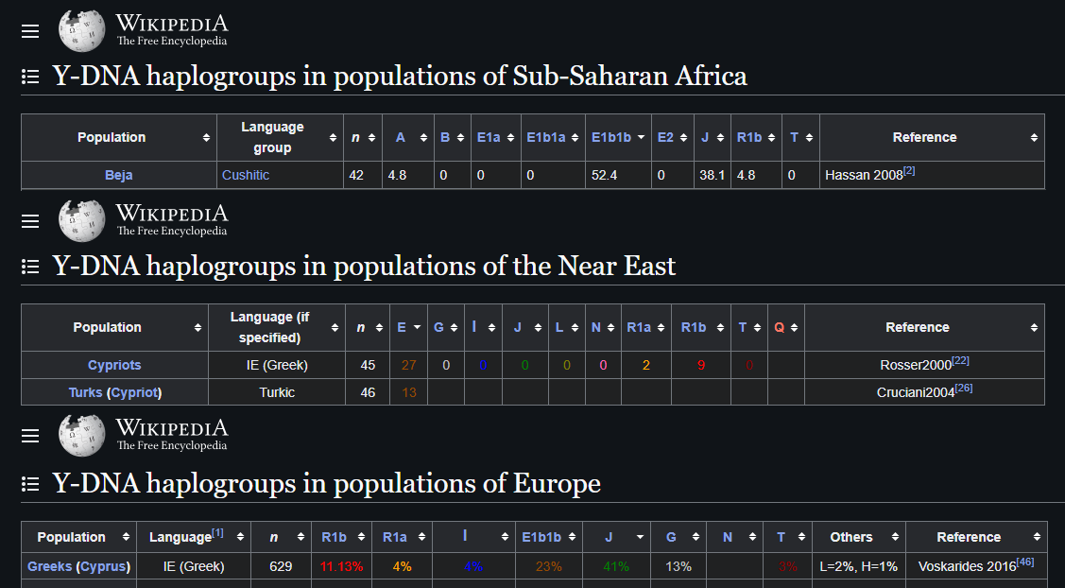1065x588 pixels.
Task: Open haplogroup T header link in Europe table
Action: 782,538
